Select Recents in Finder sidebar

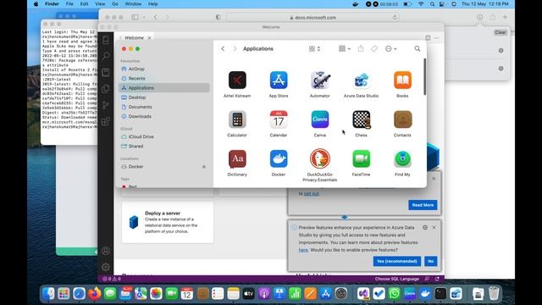(x=165, y=79)
